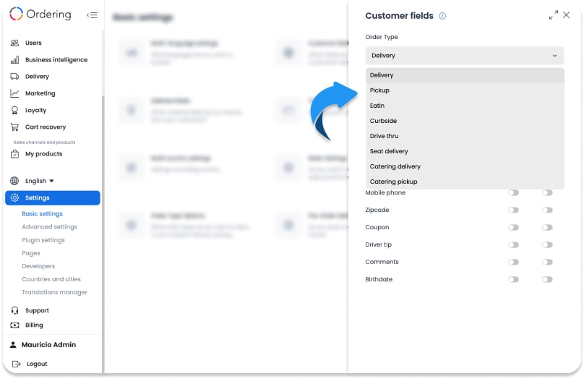The image size is (584, 379).
Task: Toggle first switch for Zipcode
Action: coord(513,210)
